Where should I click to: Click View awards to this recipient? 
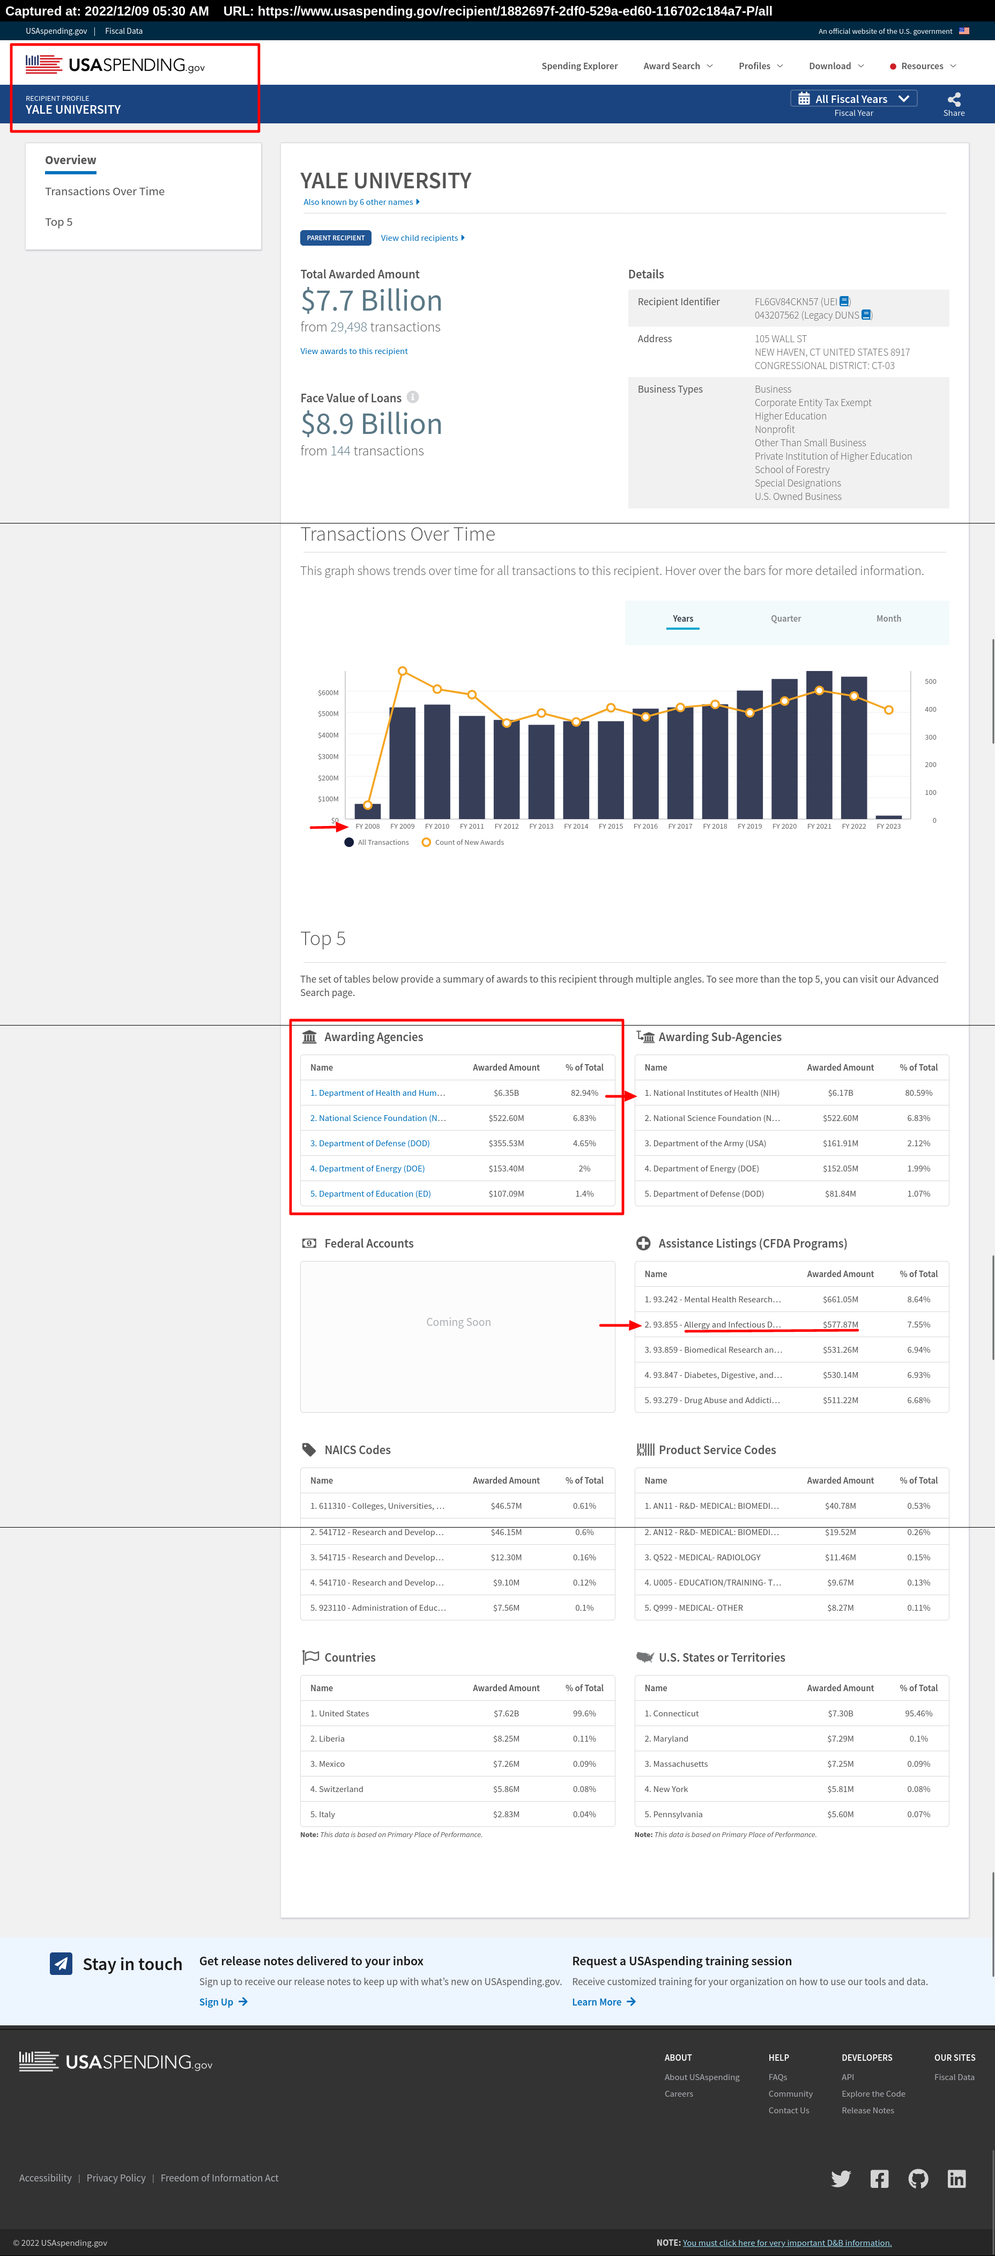tap(353, 351)
